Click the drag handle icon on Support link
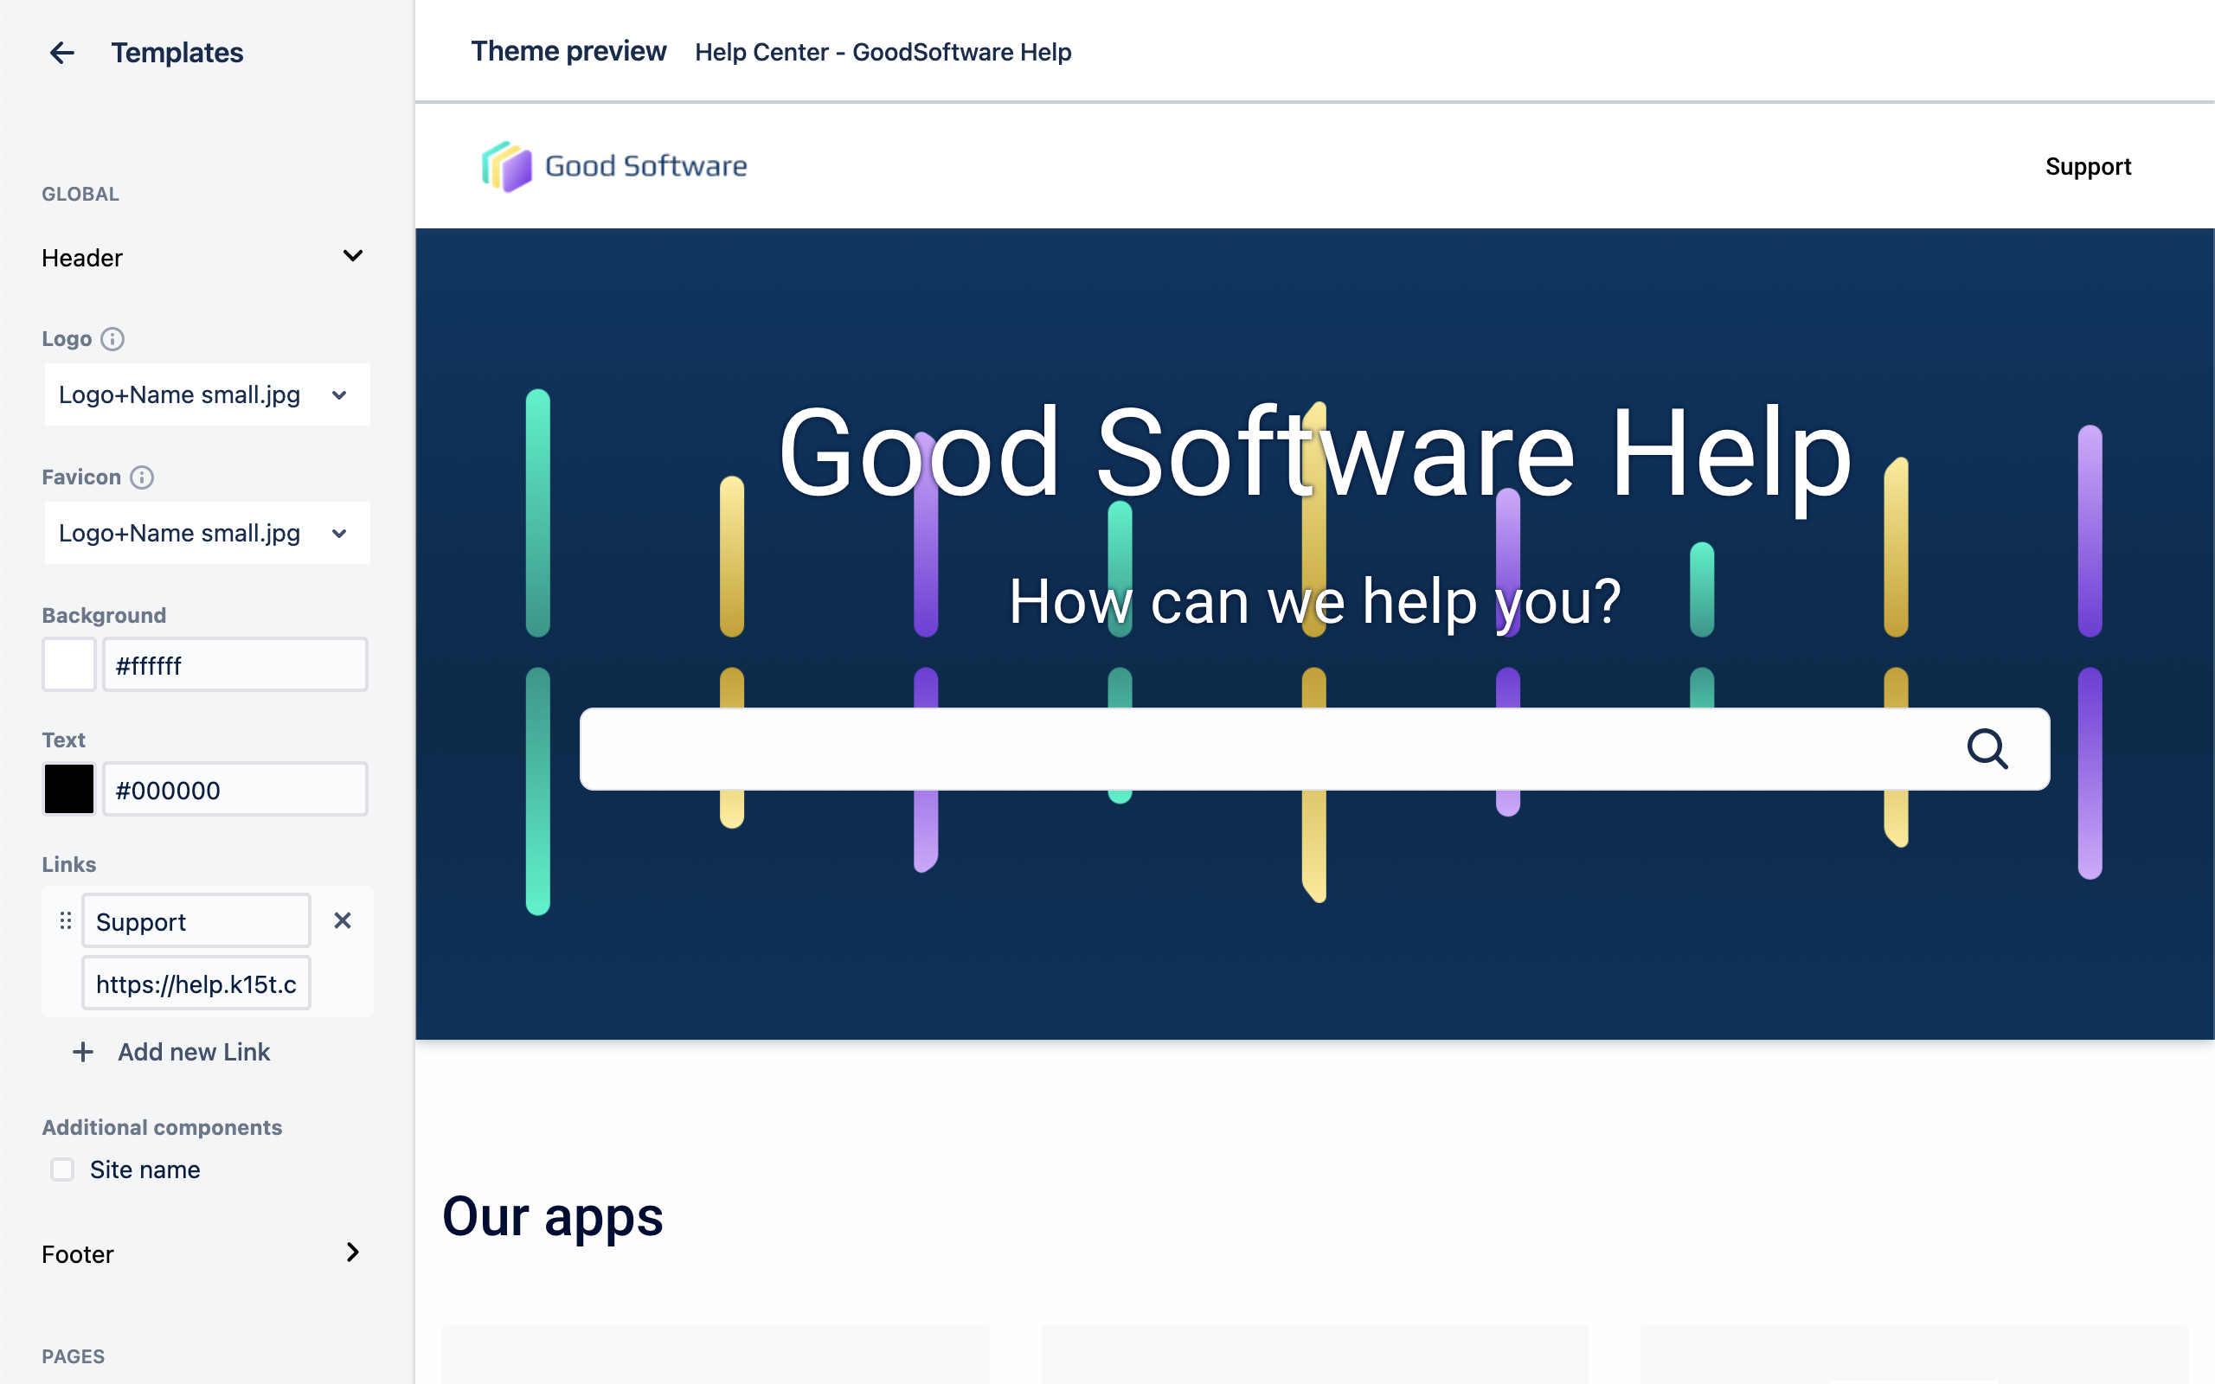This screenshot has height=1384, width=2215. (64, 920)
